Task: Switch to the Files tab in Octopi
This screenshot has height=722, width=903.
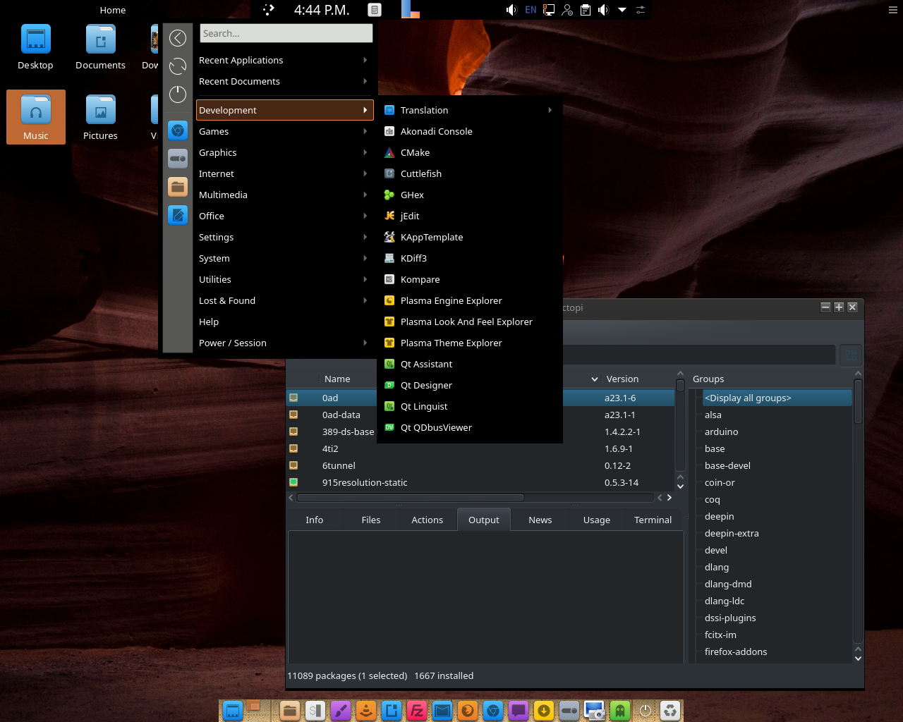Action: tap(371, 520)
